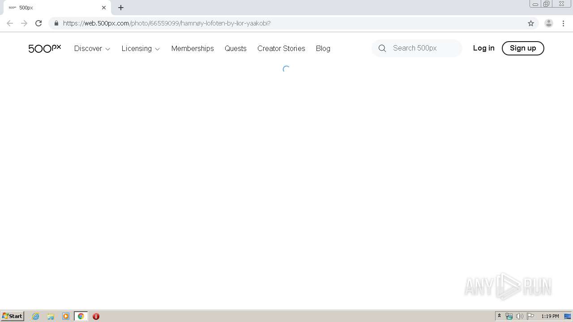Screen dimensions: 573x322
Task: Open the volume tray icon
Action: 519,316
